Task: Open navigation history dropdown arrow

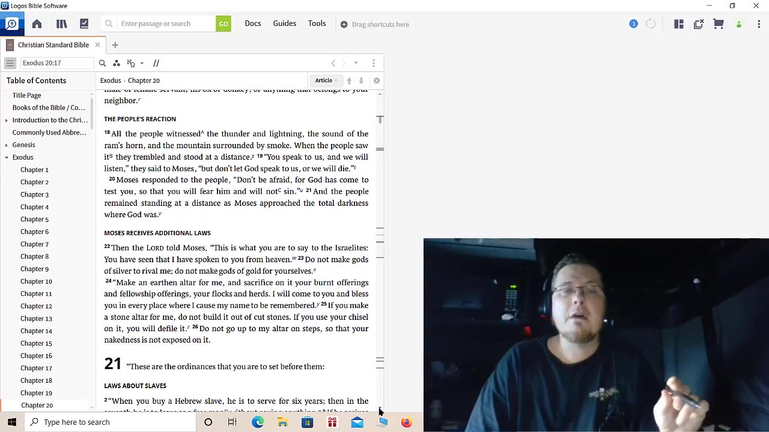Action: [356, 63]
